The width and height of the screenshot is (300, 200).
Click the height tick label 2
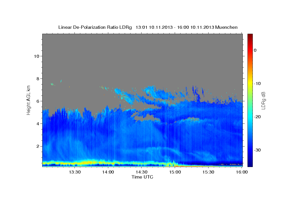38,146
